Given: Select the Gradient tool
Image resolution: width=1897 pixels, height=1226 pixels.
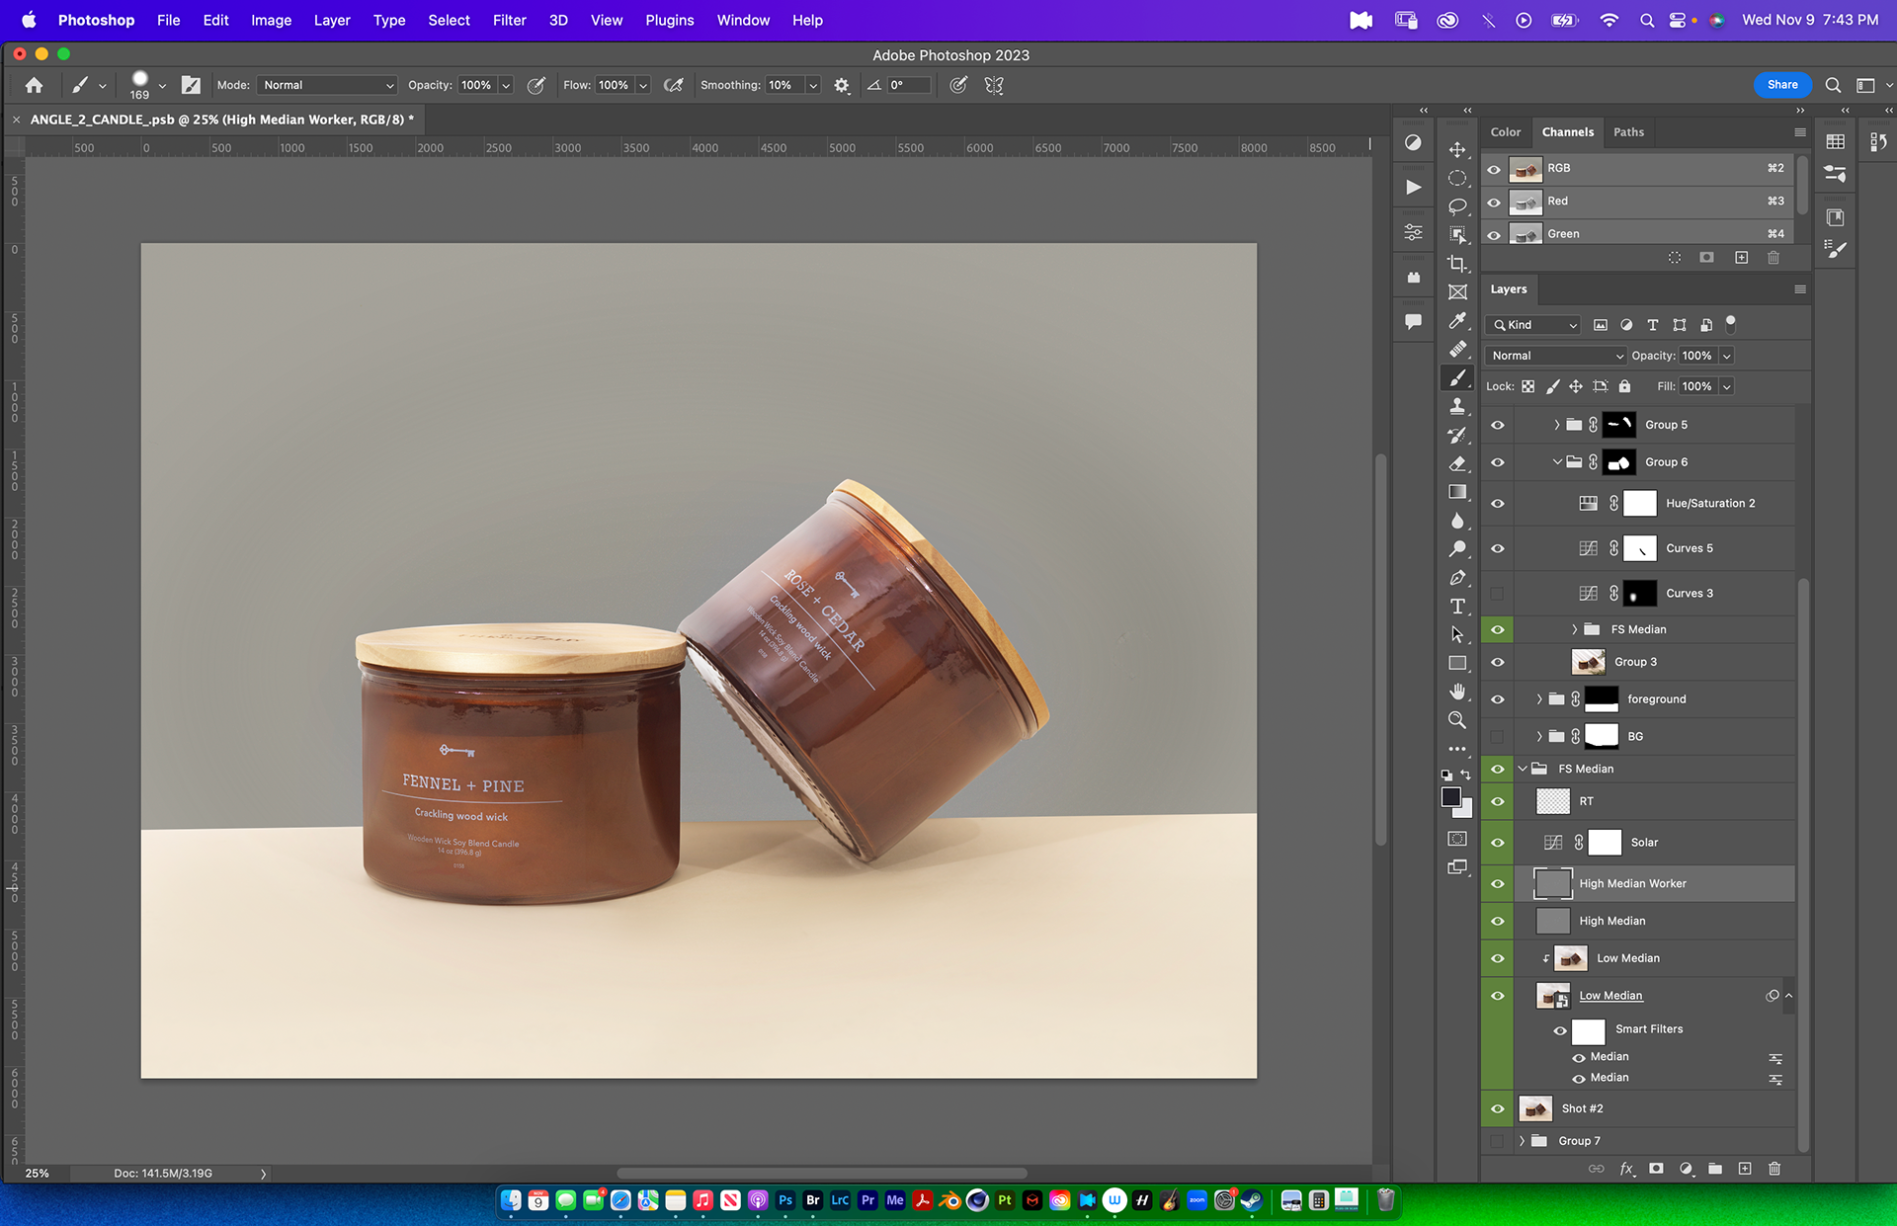Looking at the screenshot, I should tap(1457, 492).
